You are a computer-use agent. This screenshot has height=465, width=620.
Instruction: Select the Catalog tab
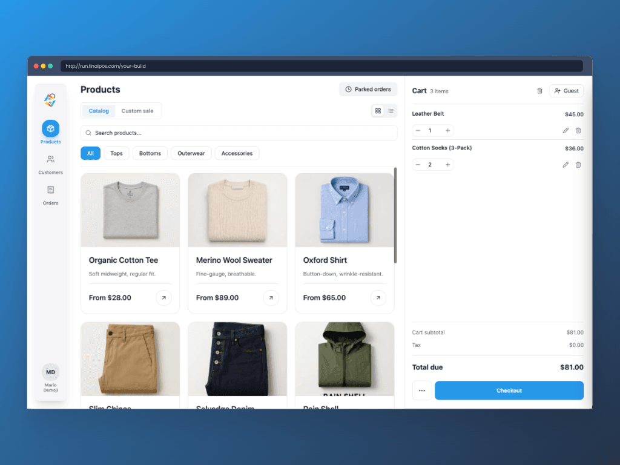coord(99,111)
